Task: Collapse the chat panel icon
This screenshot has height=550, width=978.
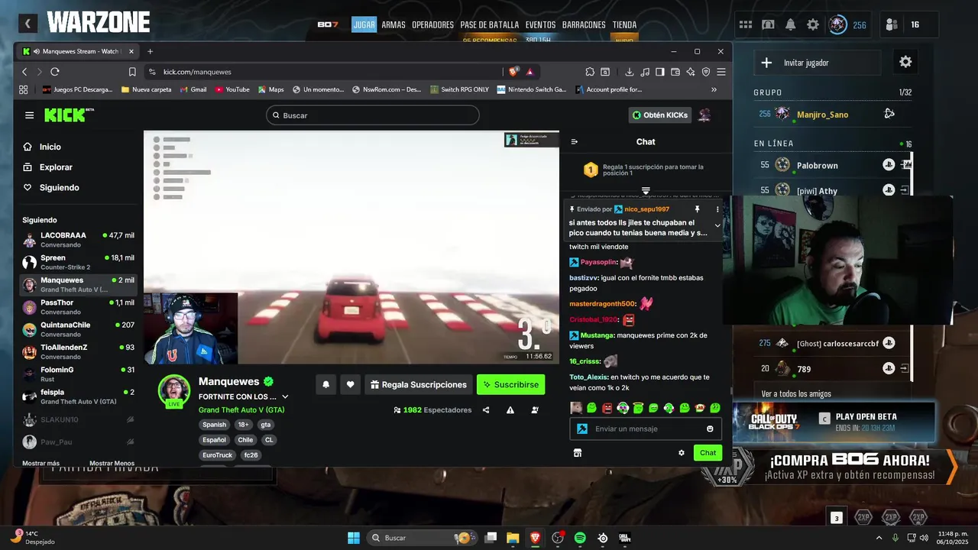Action: (575, 141)
